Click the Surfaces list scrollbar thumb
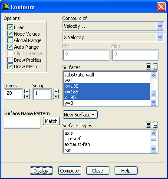168x179 pixels. pyautogui.click(x=153, y=94)
